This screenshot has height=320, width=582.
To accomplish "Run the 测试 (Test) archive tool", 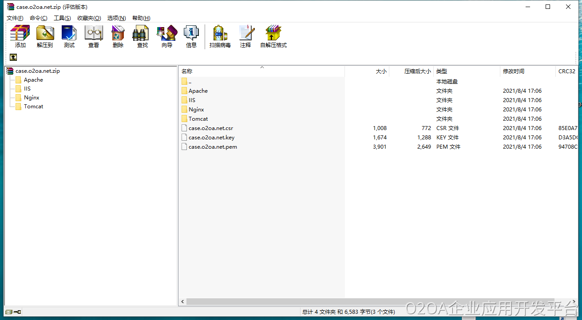I will click(69, 36).
